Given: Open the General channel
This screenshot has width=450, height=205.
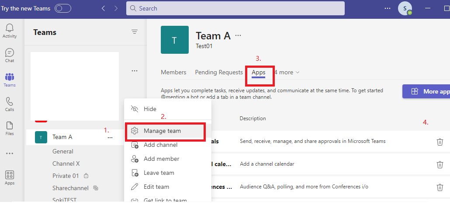Looking at the screenshot, I should pyautogui.click(x=63, y=151).
